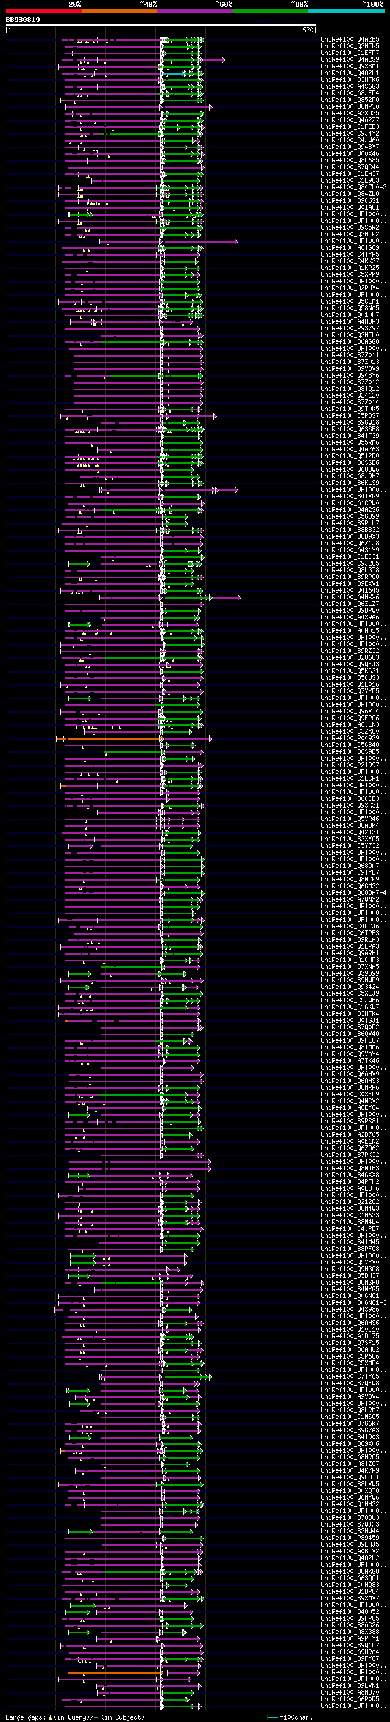Click hit label UniRef100_C4JW60
Screen dimensions: 390x1722
[350, 140]
